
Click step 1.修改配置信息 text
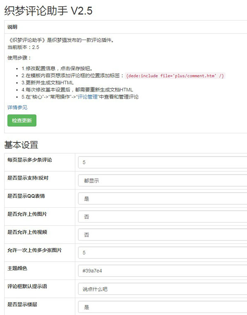point(57,69)
